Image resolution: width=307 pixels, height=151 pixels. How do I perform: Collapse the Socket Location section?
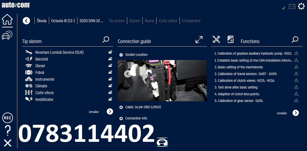coord(121,55)
